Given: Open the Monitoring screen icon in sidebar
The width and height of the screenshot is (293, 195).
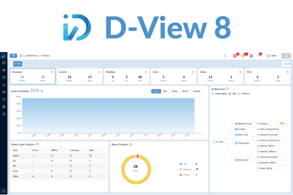Looking at the screenshot, I should [4, 70].
